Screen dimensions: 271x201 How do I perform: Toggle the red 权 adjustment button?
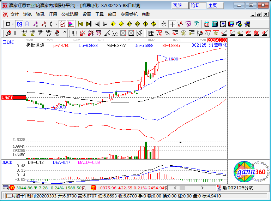coord(62,24)
